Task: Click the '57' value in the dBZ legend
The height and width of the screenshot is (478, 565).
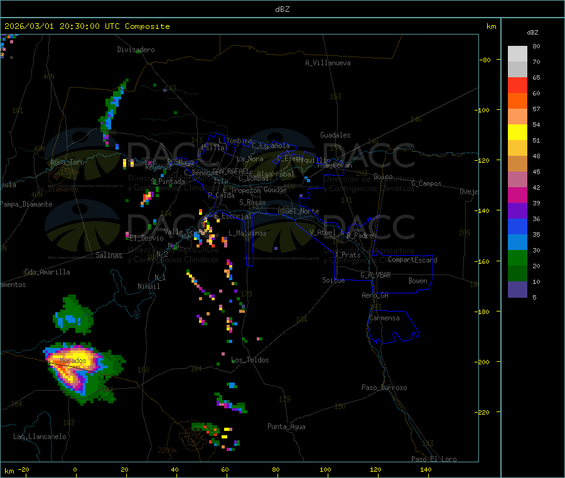Action: coord(536,109)
